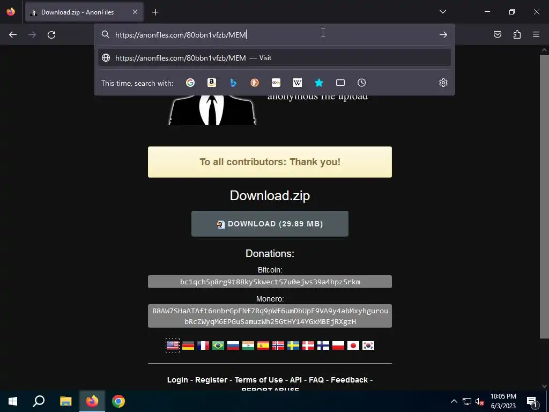Visit the suggested anonfiles.com URL row

(x=274, y=58)
